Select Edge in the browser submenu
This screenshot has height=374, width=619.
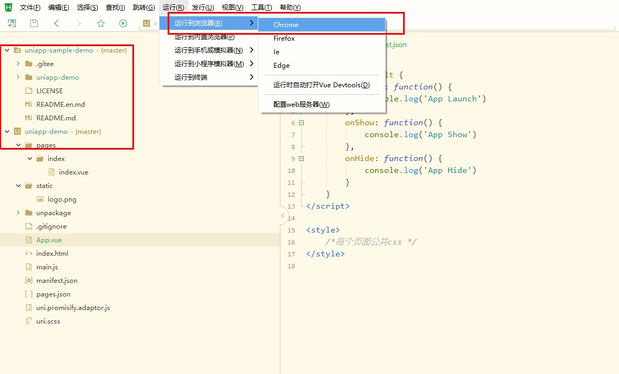pos(322,66)
